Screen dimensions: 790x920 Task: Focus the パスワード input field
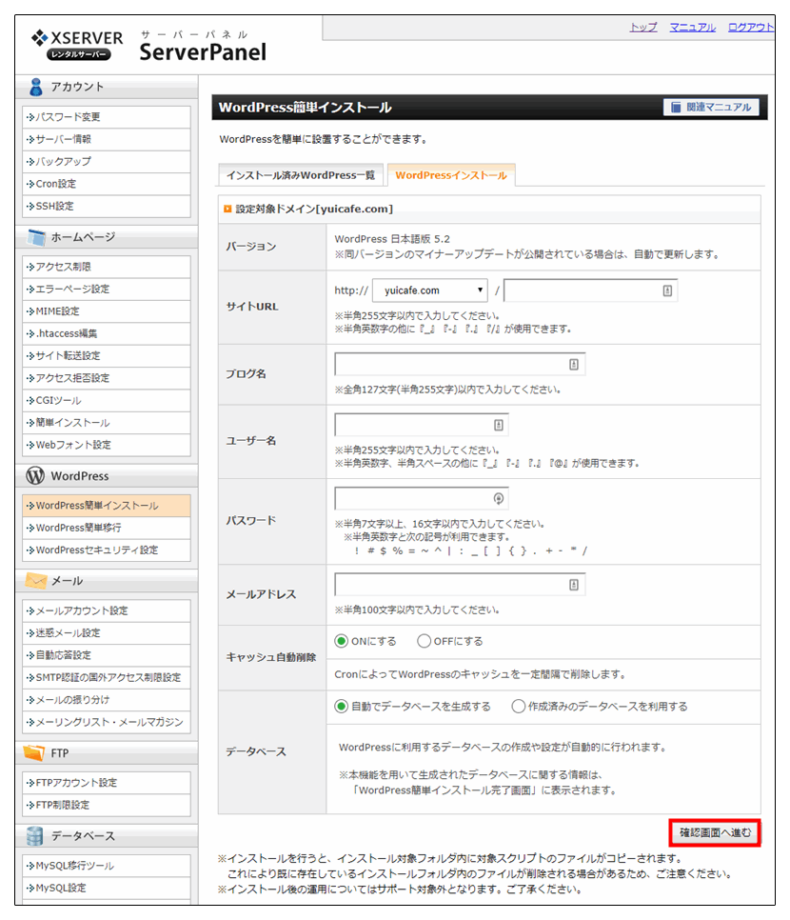coord(422,499)
